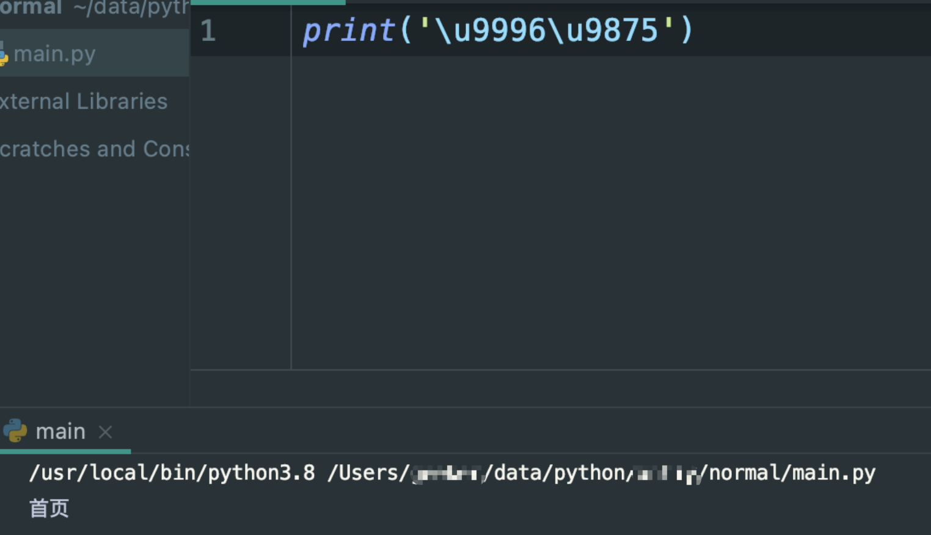The width and height of the screenshot is (931, 535).
Task: Select the normal project root folder
Action: pyautogui.click(x=31, y=9)
